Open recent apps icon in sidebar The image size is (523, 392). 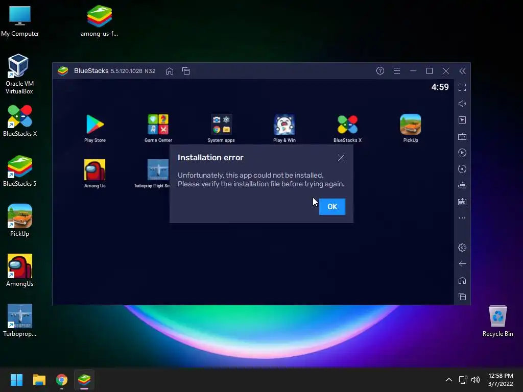(x=462, y=297)
